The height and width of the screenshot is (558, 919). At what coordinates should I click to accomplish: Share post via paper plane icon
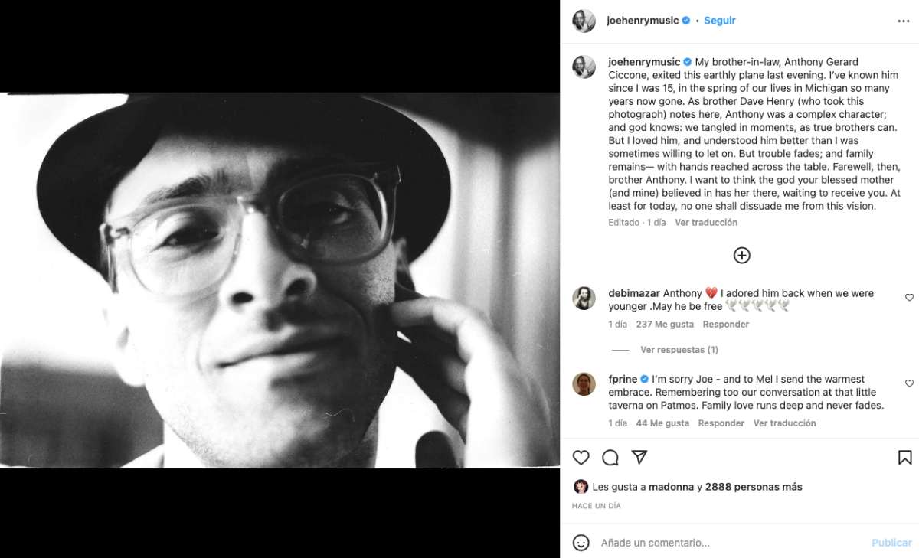tap(639, 458)
